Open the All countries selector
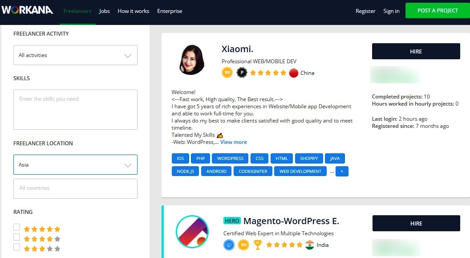470x258 pixels. tap(76, 188)
